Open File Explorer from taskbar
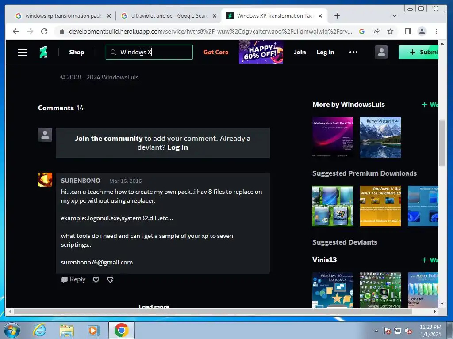Viewport: 453px width, 339px height. click(x=67, y=330)
